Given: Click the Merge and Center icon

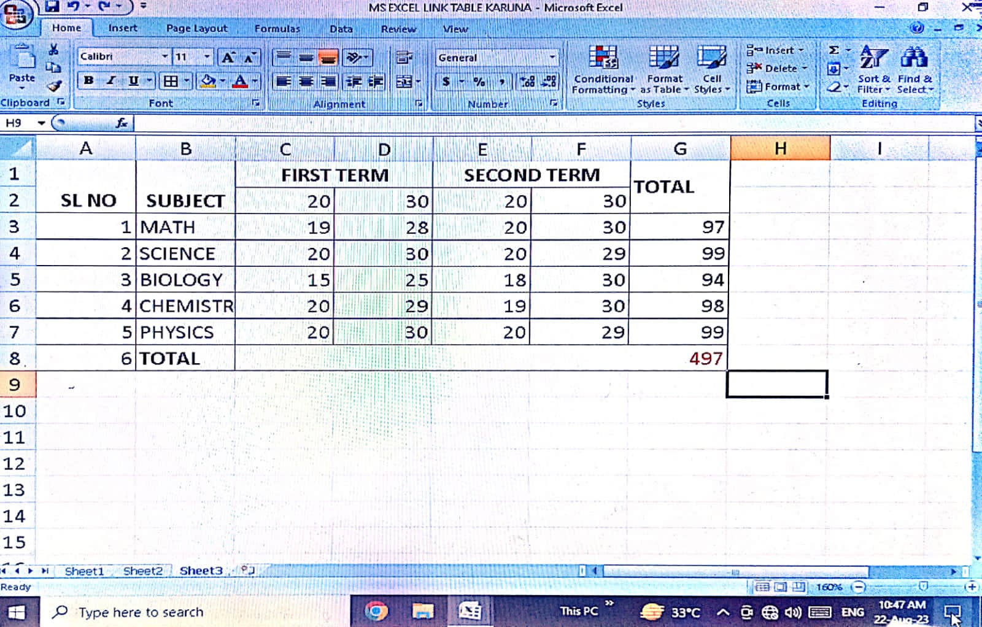Looking at the screenshot, I should (x=404, y=82).
